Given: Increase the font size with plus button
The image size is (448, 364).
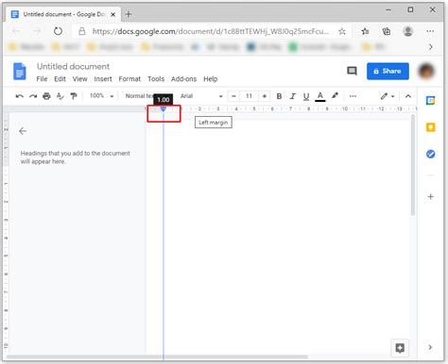Looking at the screenshot, I should click(265, 96).
